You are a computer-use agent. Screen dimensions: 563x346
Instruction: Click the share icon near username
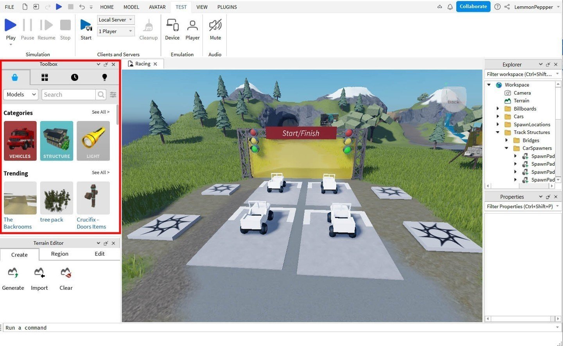tap(507, 7)
